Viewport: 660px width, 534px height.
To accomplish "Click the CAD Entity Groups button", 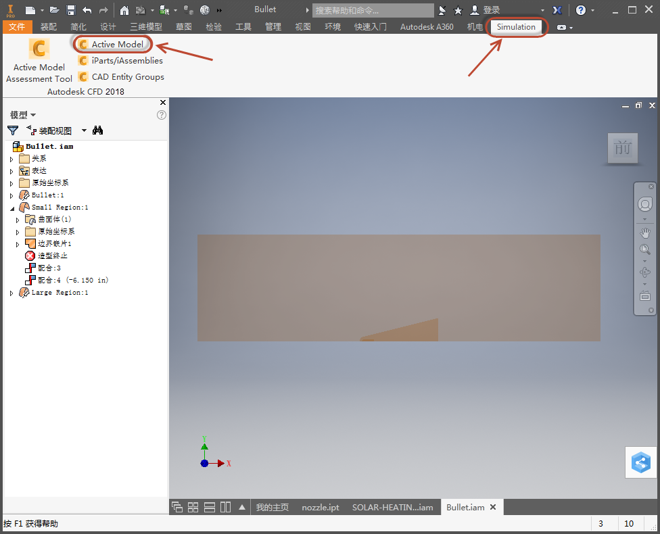I will click(121, 77).
